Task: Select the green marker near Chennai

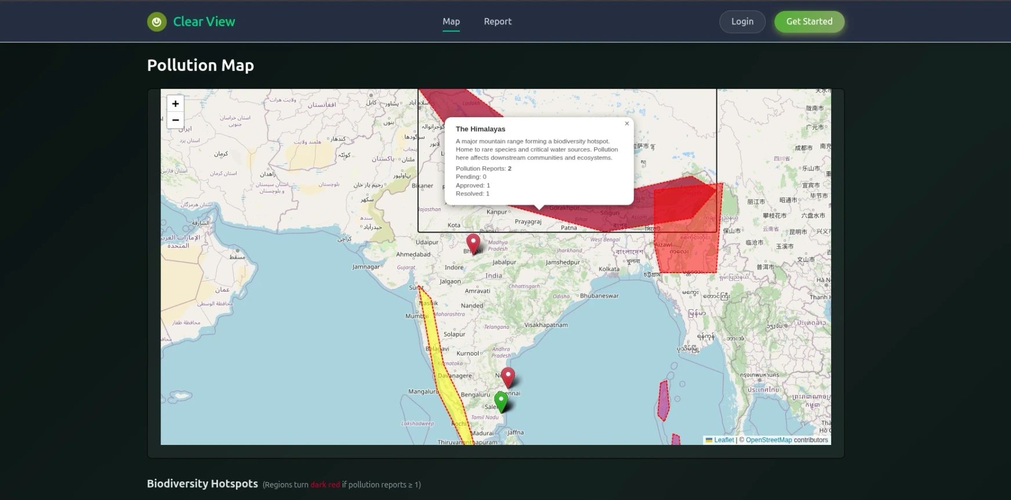Action: click(x=501, y=400)
